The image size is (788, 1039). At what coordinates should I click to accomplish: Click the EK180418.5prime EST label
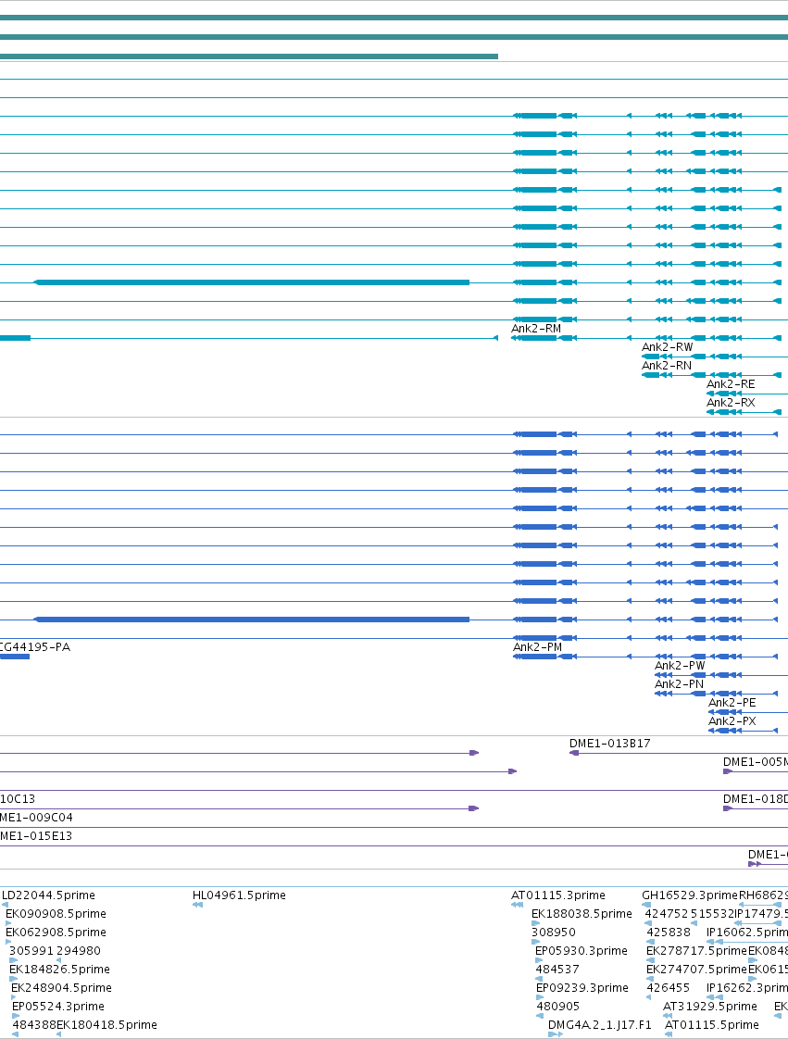click(106, 1025)
